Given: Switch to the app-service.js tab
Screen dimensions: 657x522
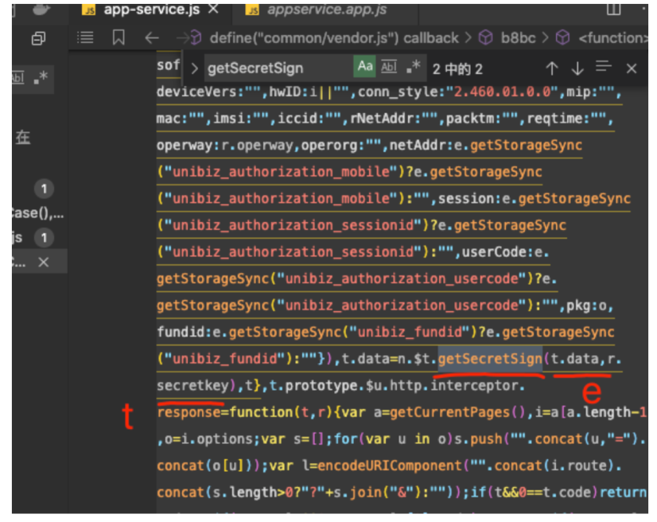Looking at the screenshot, I should (x=151, y=10).
